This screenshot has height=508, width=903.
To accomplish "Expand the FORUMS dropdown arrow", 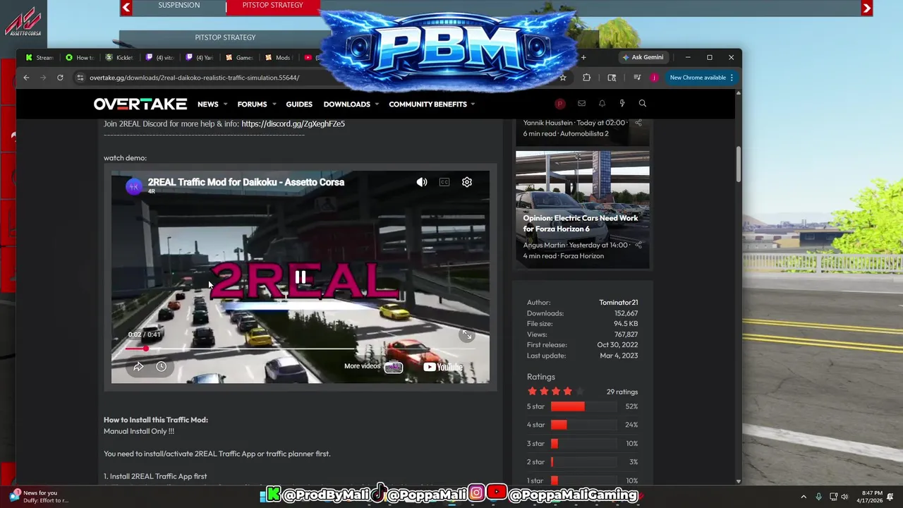I will pos(273,104).
